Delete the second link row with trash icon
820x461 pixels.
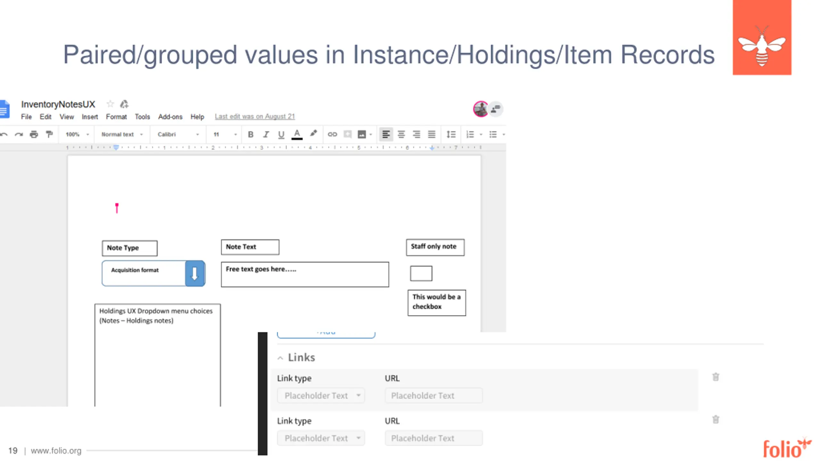click(716, 419)
